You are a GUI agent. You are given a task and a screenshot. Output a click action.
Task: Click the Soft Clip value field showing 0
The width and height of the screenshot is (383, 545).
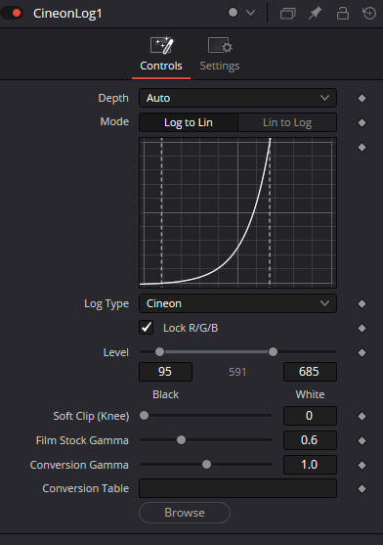tap(310, 416)
